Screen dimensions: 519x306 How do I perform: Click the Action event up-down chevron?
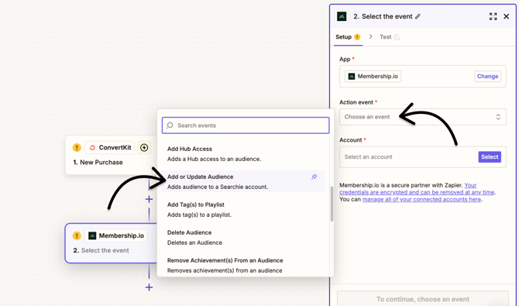tap(498, 117)
